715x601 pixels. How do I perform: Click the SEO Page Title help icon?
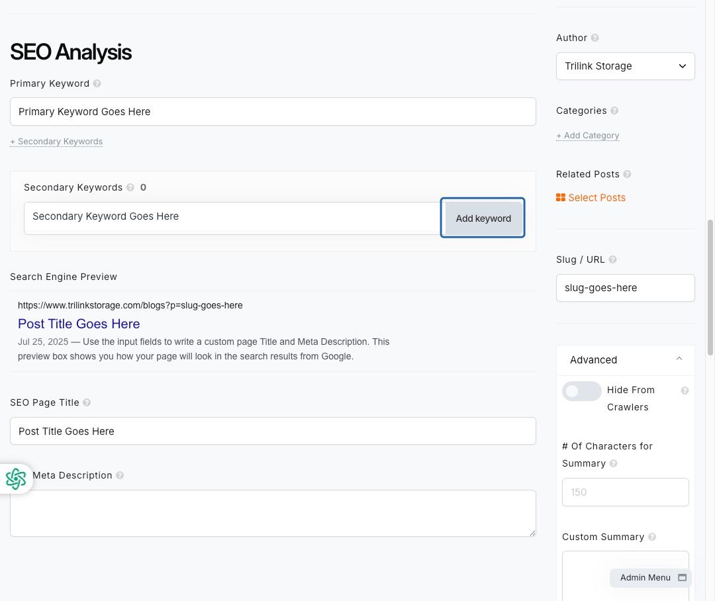pos(87,402)
